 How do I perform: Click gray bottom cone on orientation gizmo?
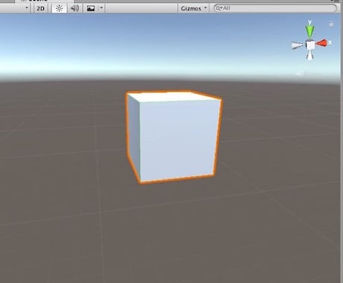[309, 55]
